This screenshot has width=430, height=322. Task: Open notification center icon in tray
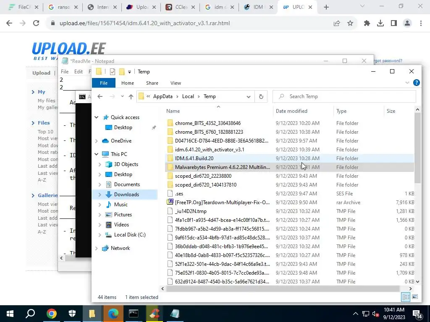(417, 314)
